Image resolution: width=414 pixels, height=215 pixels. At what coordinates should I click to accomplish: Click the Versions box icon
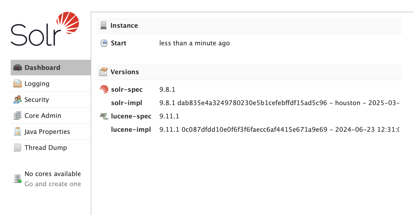point(103,72)
